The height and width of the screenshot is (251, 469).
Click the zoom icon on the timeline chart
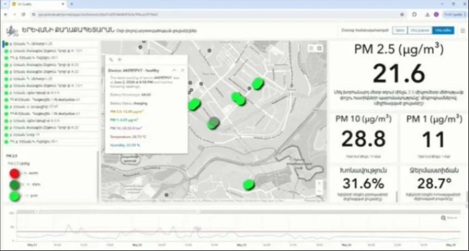tap(444, 218)
